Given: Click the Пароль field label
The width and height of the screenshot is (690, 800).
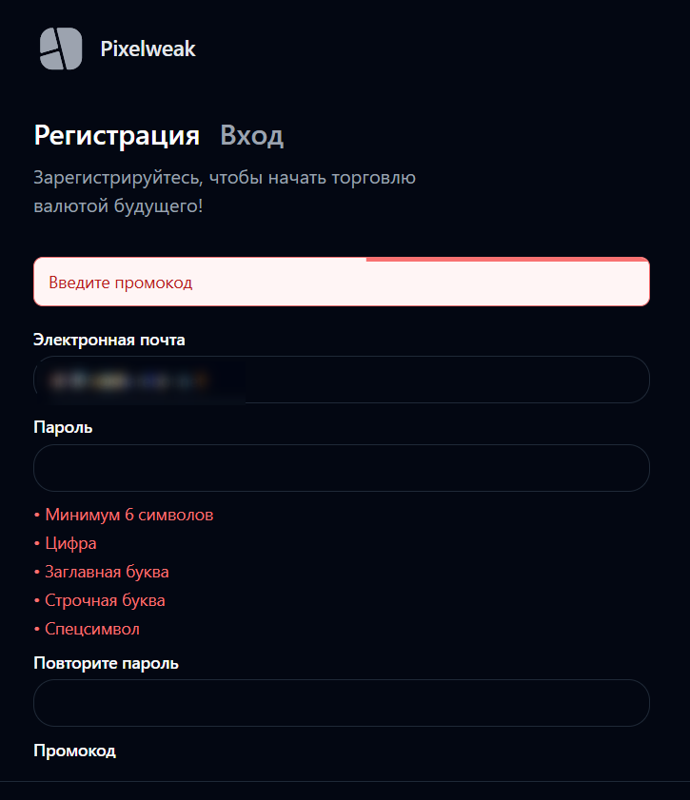Looking at the screenshot, I should tap(63, 427).
